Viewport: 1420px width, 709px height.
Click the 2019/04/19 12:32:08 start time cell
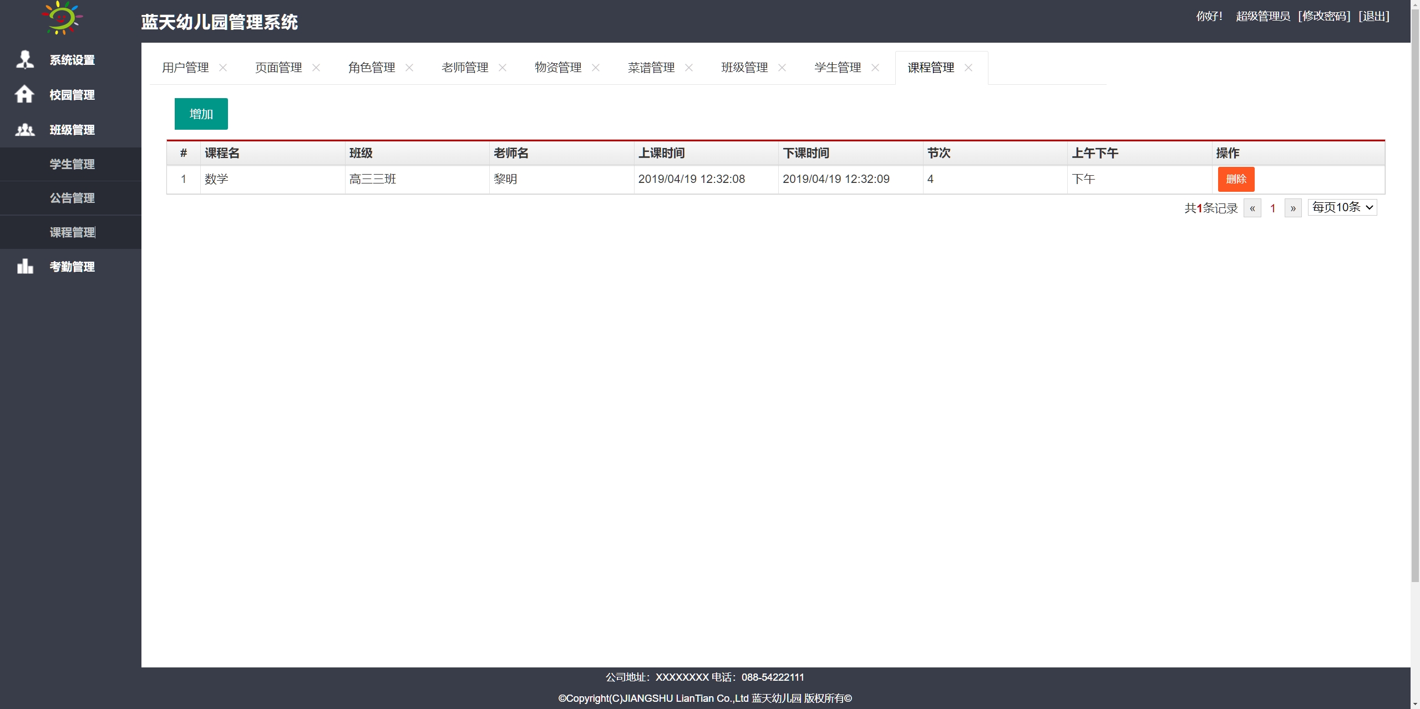click(706, 179)
